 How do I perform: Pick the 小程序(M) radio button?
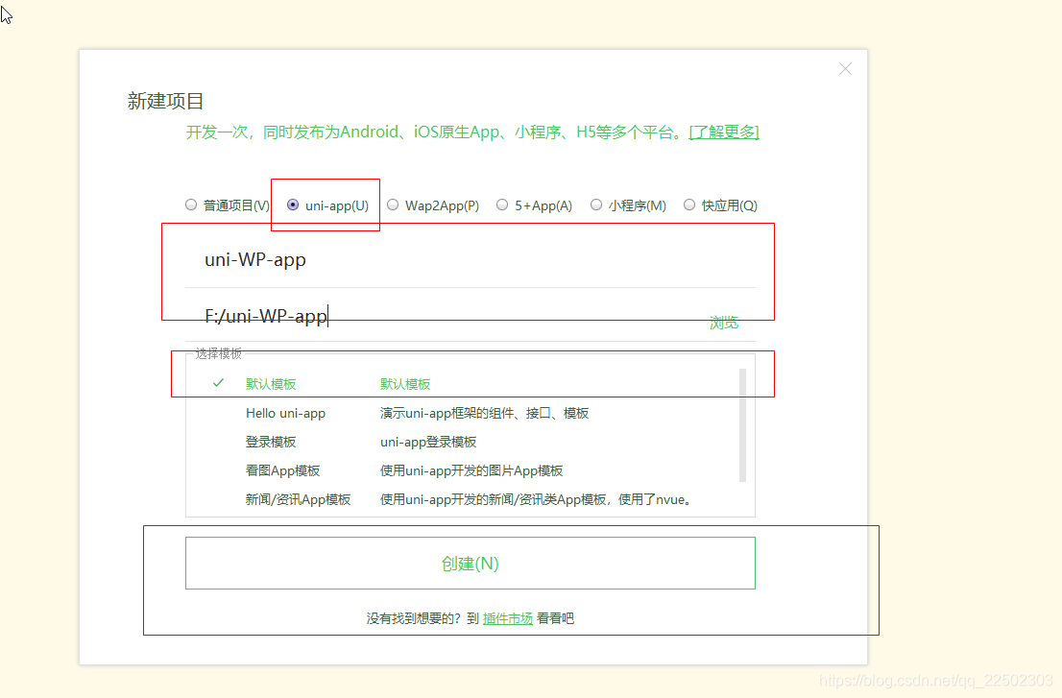pyautogui.click(x=596, y=205)
